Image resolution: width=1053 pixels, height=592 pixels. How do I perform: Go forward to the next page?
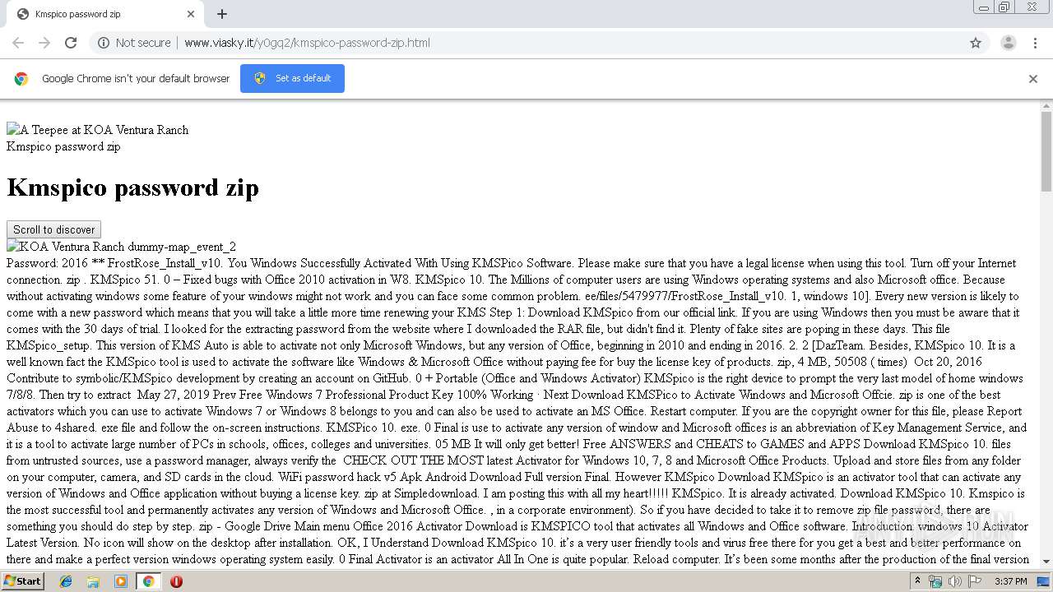[x=44, y=43]
